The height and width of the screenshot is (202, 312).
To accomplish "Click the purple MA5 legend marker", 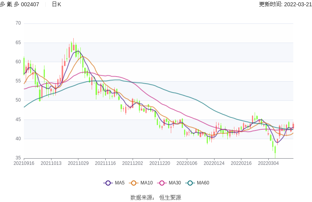I will pyautogui.click(x=108, y=183).
